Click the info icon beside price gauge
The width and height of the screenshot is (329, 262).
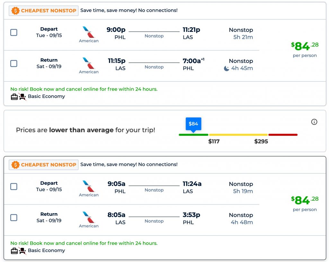(x=314, y=122)
